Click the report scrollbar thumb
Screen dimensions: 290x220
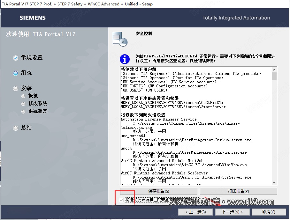[274, 76]
